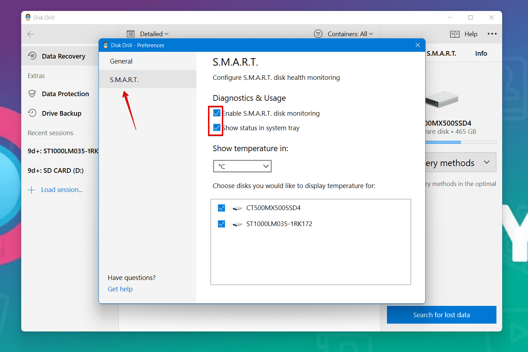Click the Recent sessions label
Screen dimensions: 528x352
point(50,133)
